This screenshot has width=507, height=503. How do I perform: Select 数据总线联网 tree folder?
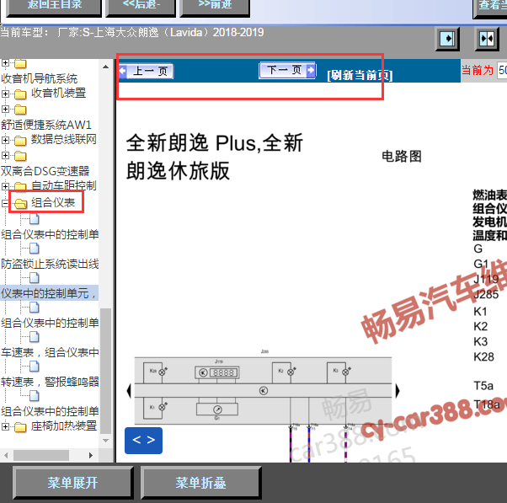coord(63,139)
